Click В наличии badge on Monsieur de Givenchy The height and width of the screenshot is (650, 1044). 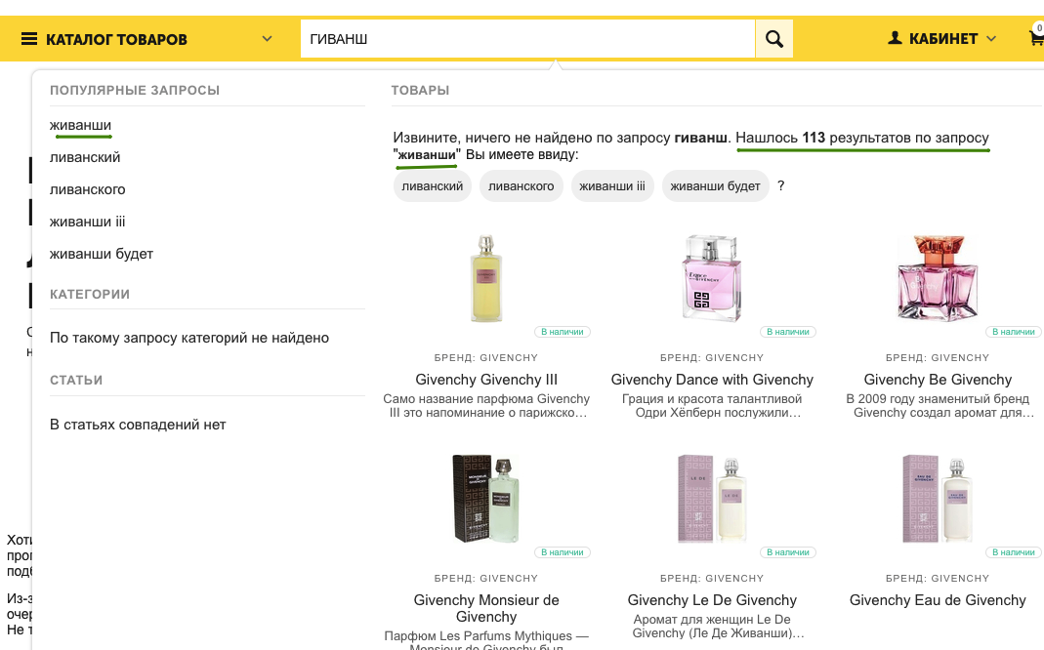click(562, 552)
